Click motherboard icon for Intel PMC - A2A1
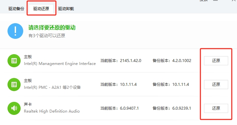 click(x=14, y=85)
